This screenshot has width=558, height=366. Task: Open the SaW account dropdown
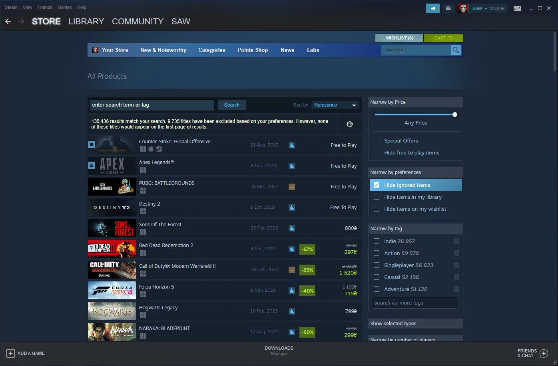tap(488, 8)
